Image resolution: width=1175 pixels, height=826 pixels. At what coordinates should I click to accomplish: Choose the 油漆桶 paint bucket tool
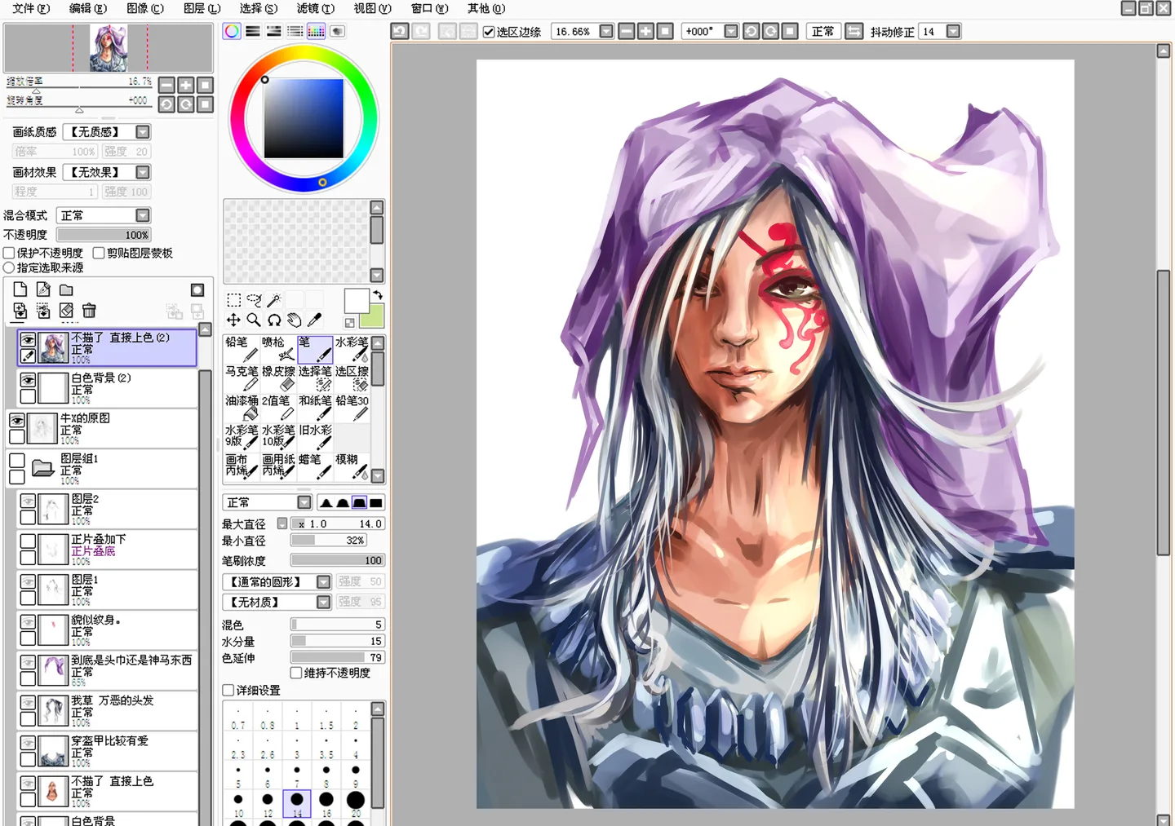point(242,407)
